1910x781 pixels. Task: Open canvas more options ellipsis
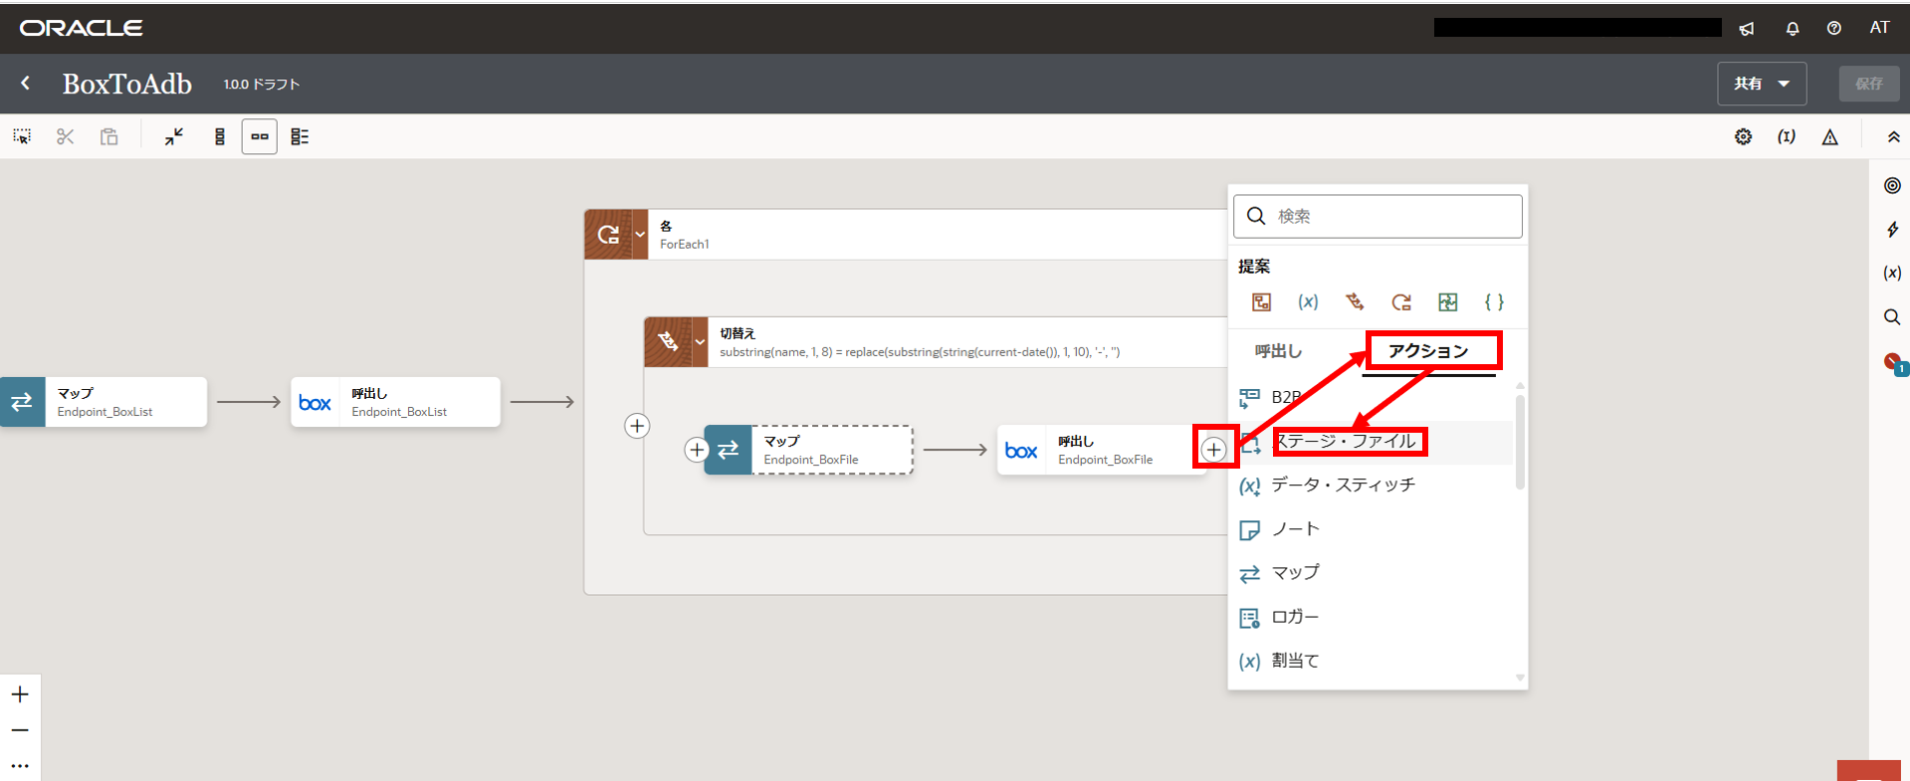click(20, 766)
